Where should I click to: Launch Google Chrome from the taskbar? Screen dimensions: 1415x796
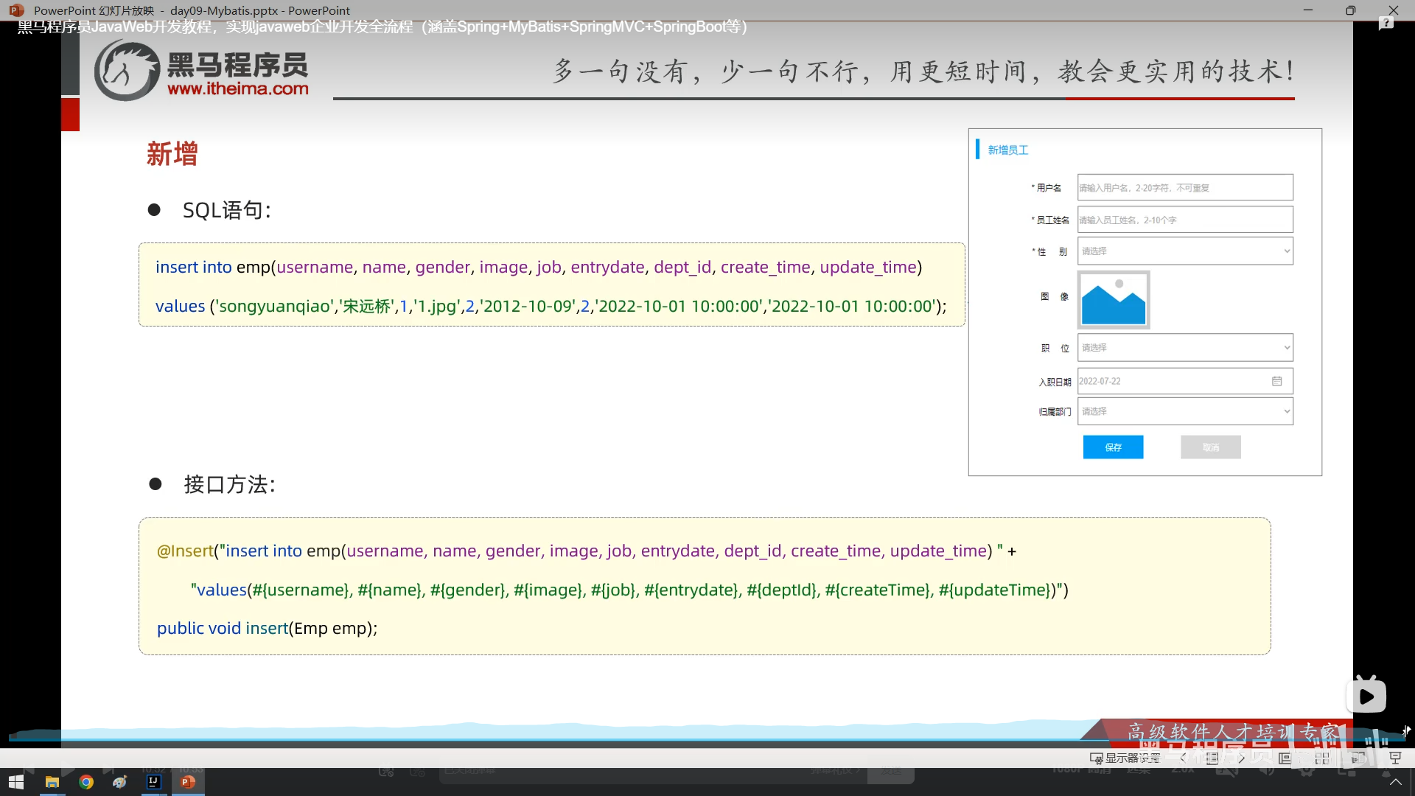tap(86, 782)
